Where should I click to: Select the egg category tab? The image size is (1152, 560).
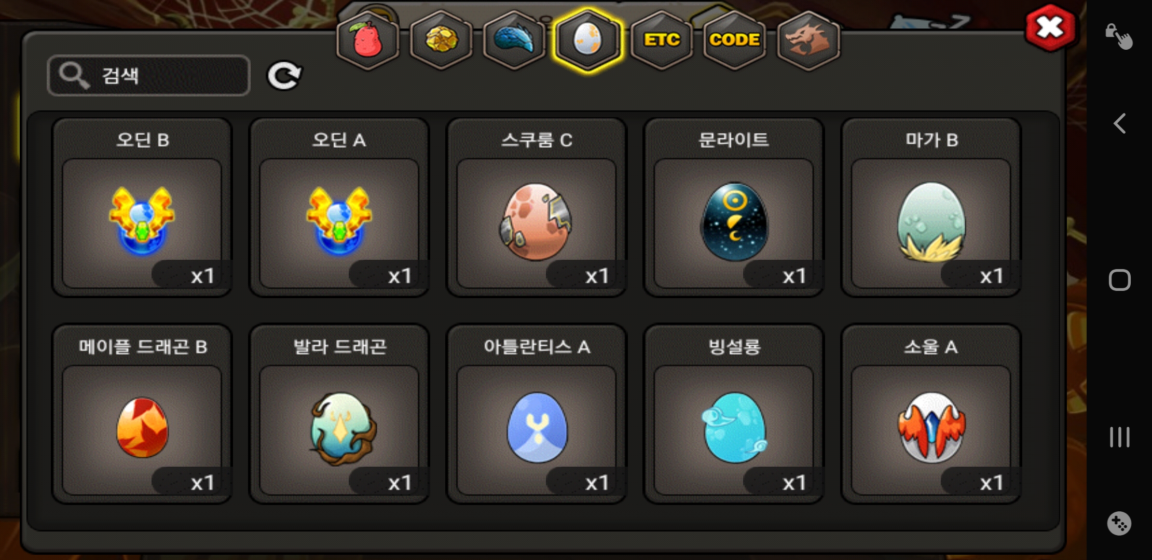(x=587, y=40)
